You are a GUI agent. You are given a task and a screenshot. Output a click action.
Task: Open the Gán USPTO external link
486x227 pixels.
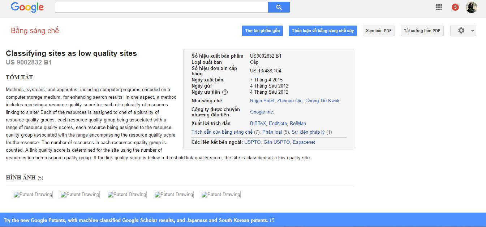tap(276, 142)
